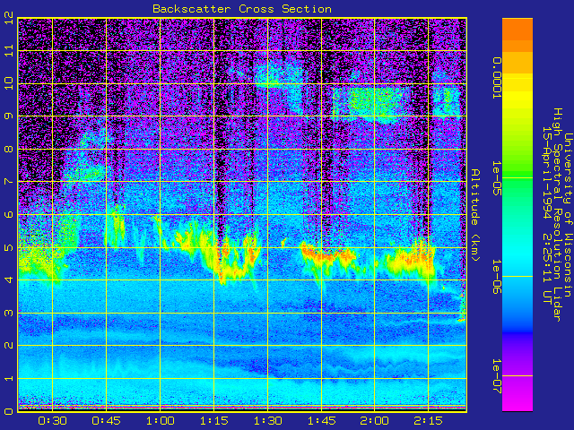Click the 0:30 time axis label

(52, 421)
